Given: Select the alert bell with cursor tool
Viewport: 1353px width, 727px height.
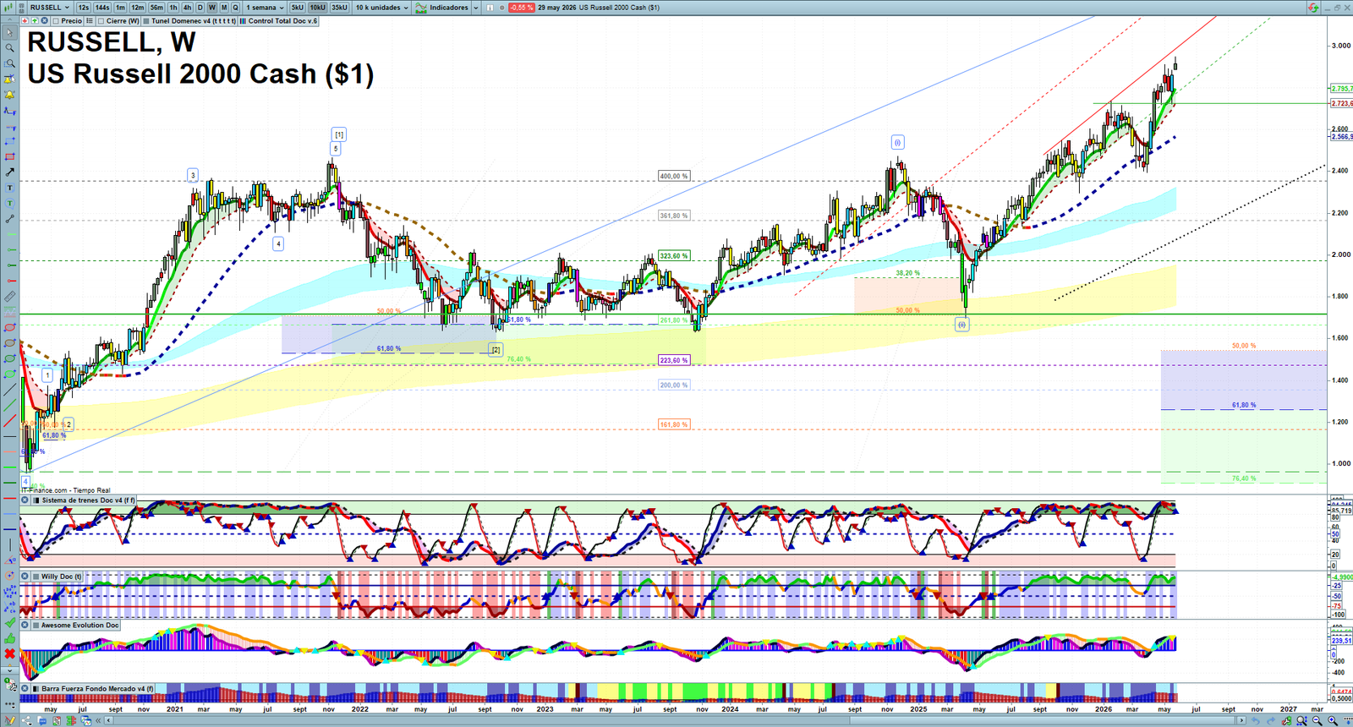Looking at the screenshot, I should click(10, 79).
